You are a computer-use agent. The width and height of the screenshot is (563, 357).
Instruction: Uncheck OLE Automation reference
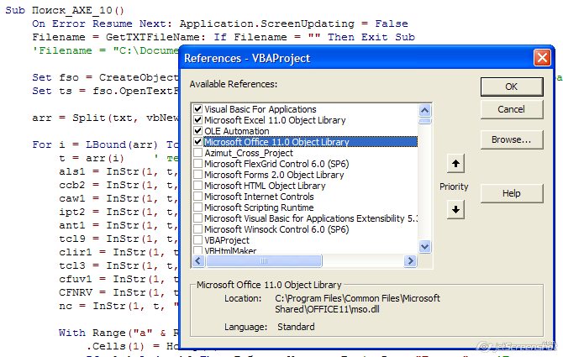[197, 130]
